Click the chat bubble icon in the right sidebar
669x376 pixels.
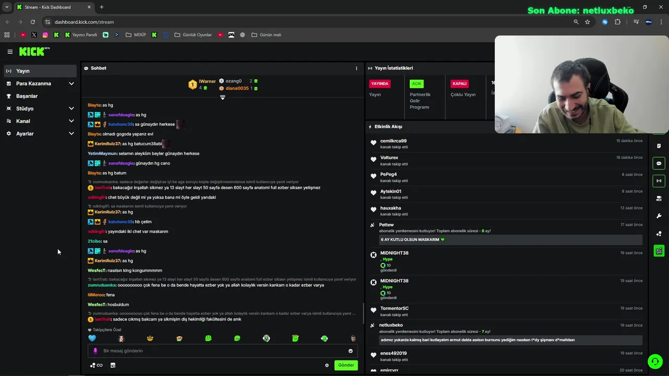click(x=659, y=163)
